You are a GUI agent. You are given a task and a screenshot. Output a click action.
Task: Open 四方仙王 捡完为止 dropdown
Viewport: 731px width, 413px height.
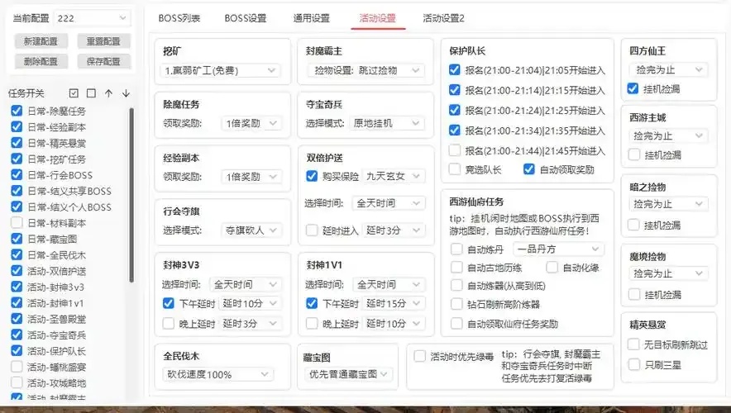(668, 70)
